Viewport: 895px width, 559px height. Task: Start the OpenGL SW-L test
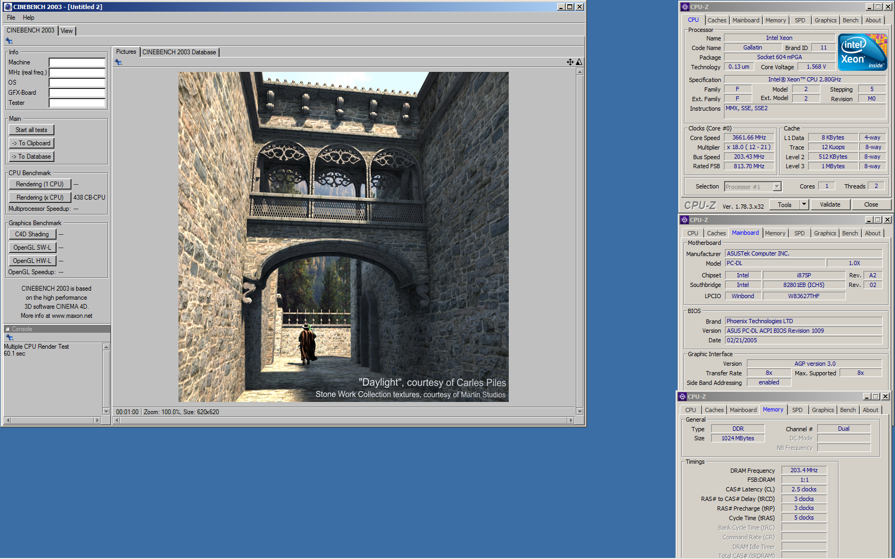pos(32,248)
